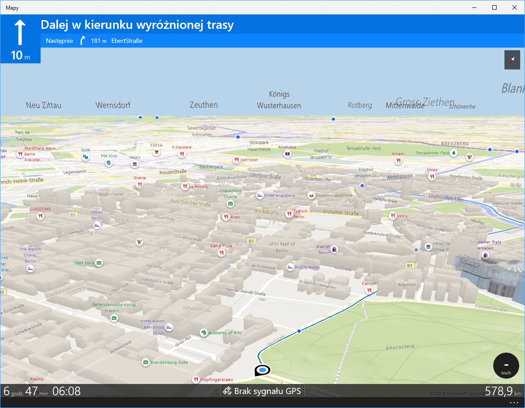This screenshot has width=525, height=408.
Task: Open the more options ellipsis menu
Action: pos(513,403)
